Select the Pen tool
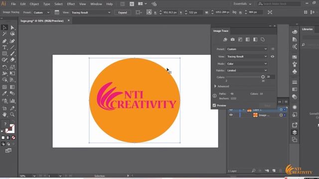This screenshot has height=179, width=319. click(x=4, y=41)
